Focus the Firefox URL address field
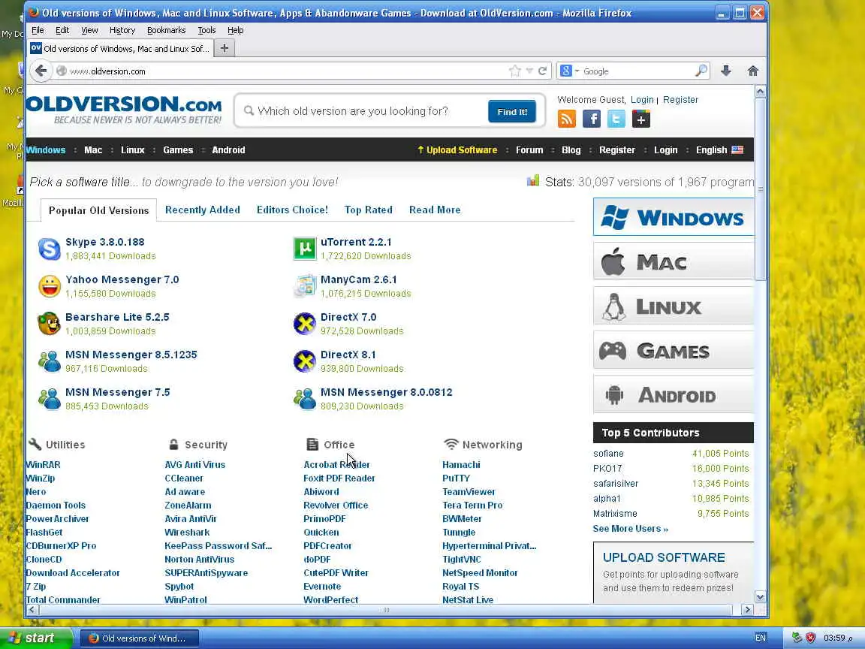Screen dimensions: 865x649 (287, 71)
